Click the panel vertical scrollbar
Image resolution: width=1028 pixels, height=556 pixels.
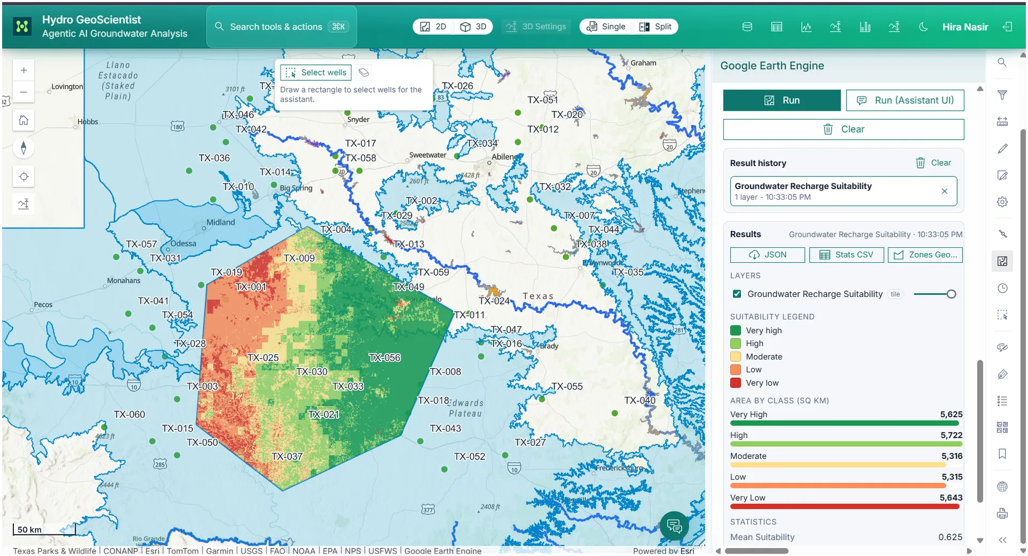point(980,431)
